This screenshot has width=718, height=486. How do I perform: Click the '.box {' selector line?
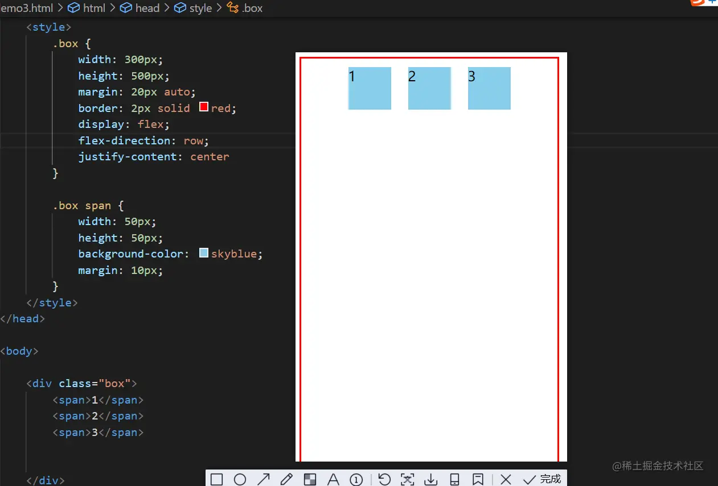pos(72,43)
